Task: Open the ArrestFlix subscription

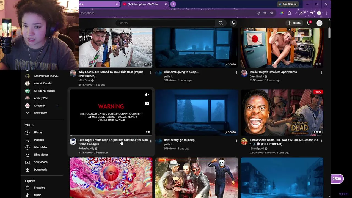Action: point(40,106)
